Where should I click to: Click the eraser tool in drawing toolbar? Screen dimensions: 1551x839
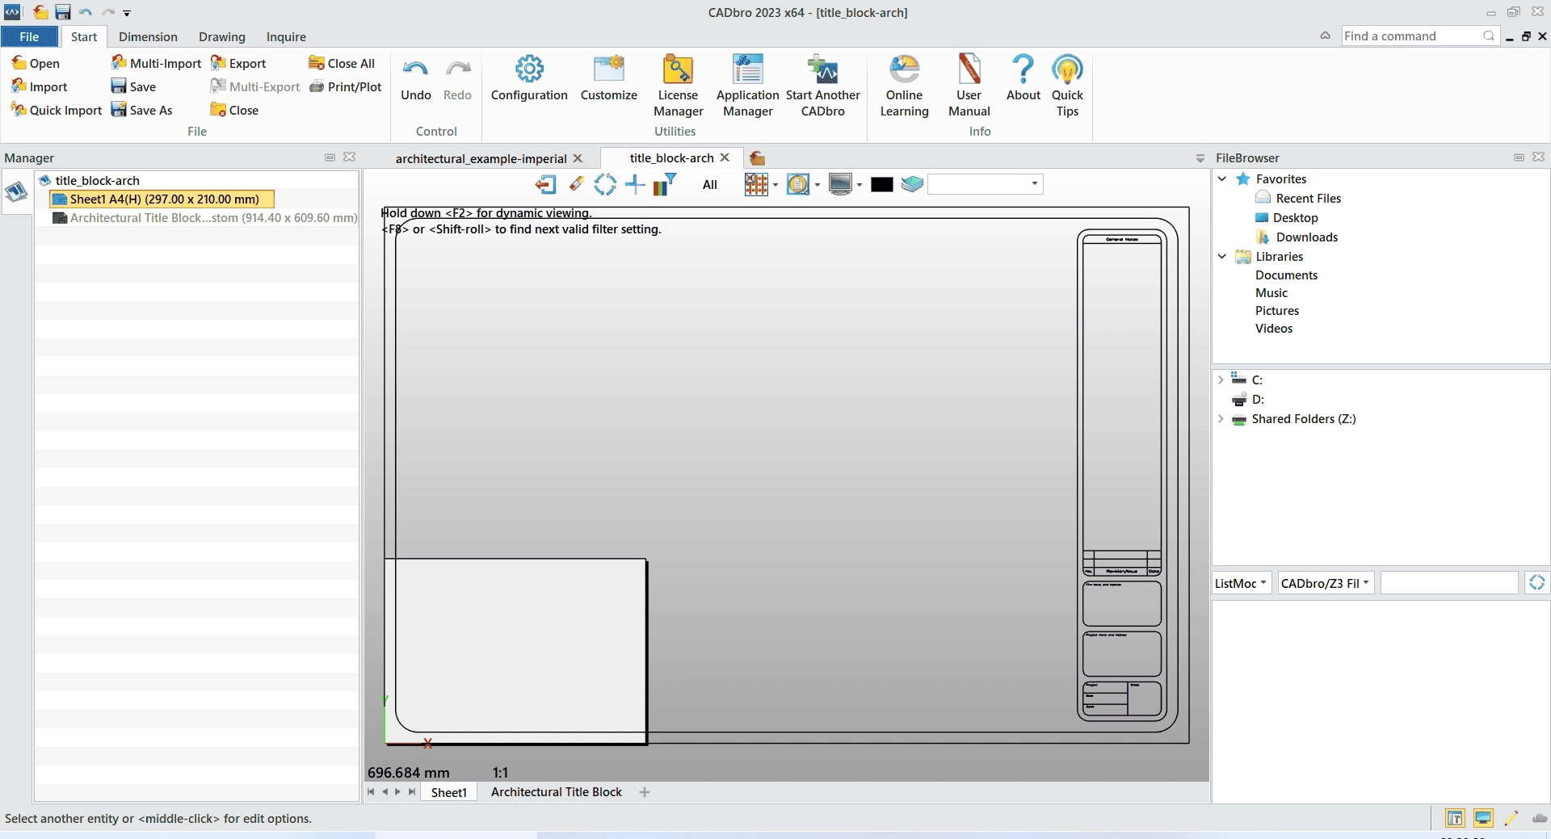(x=576, y=184)
